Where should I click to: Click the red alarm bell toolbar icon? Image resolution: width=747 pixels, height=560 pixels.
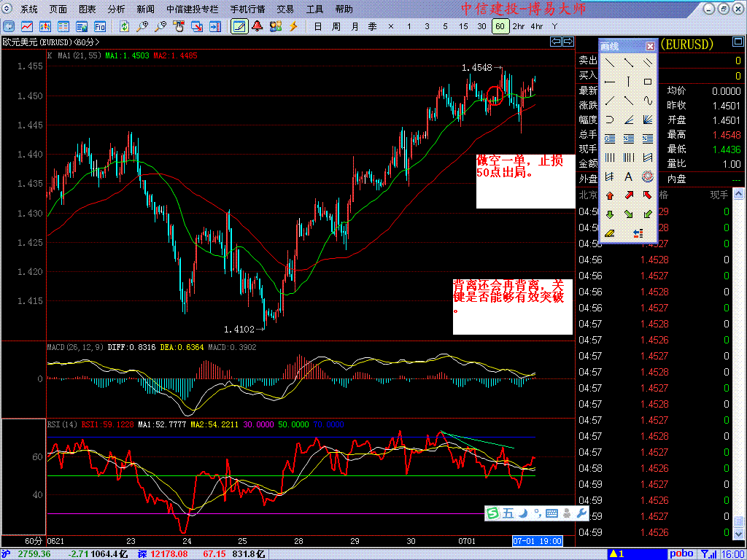(258, 26)
